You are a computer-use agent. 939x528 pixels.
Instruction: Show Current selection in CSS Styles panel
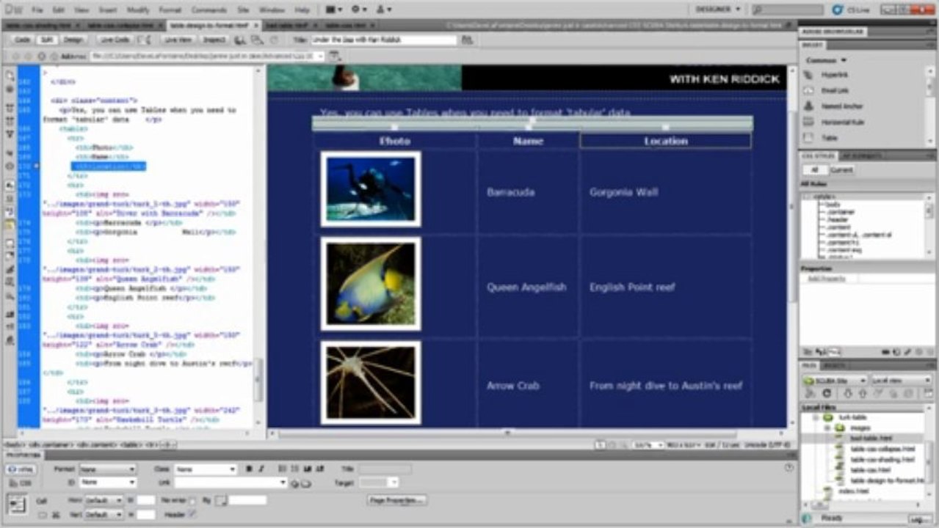tap(841, 169)
